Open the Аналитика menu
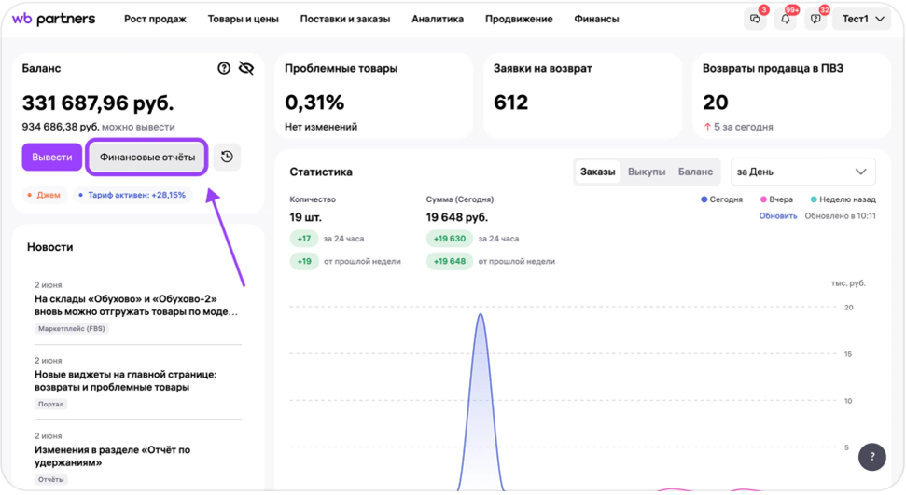This screenshot has height=495, width=906. click(x=438, y=19)
